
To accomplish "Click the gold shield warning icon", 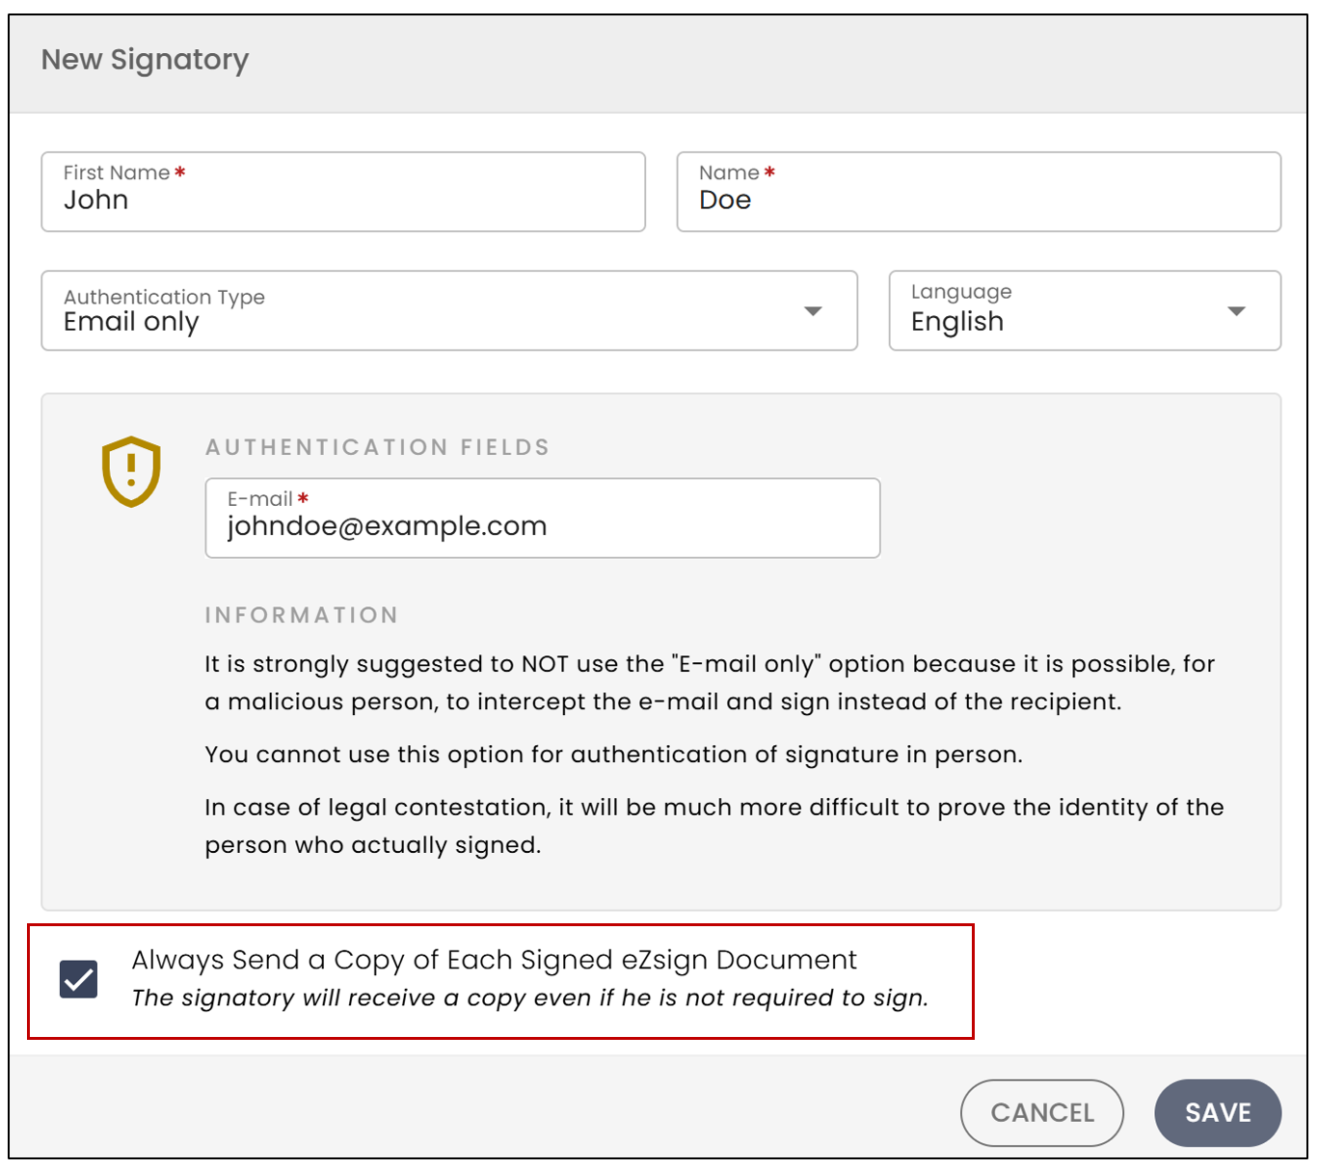I will click(131, 471).
